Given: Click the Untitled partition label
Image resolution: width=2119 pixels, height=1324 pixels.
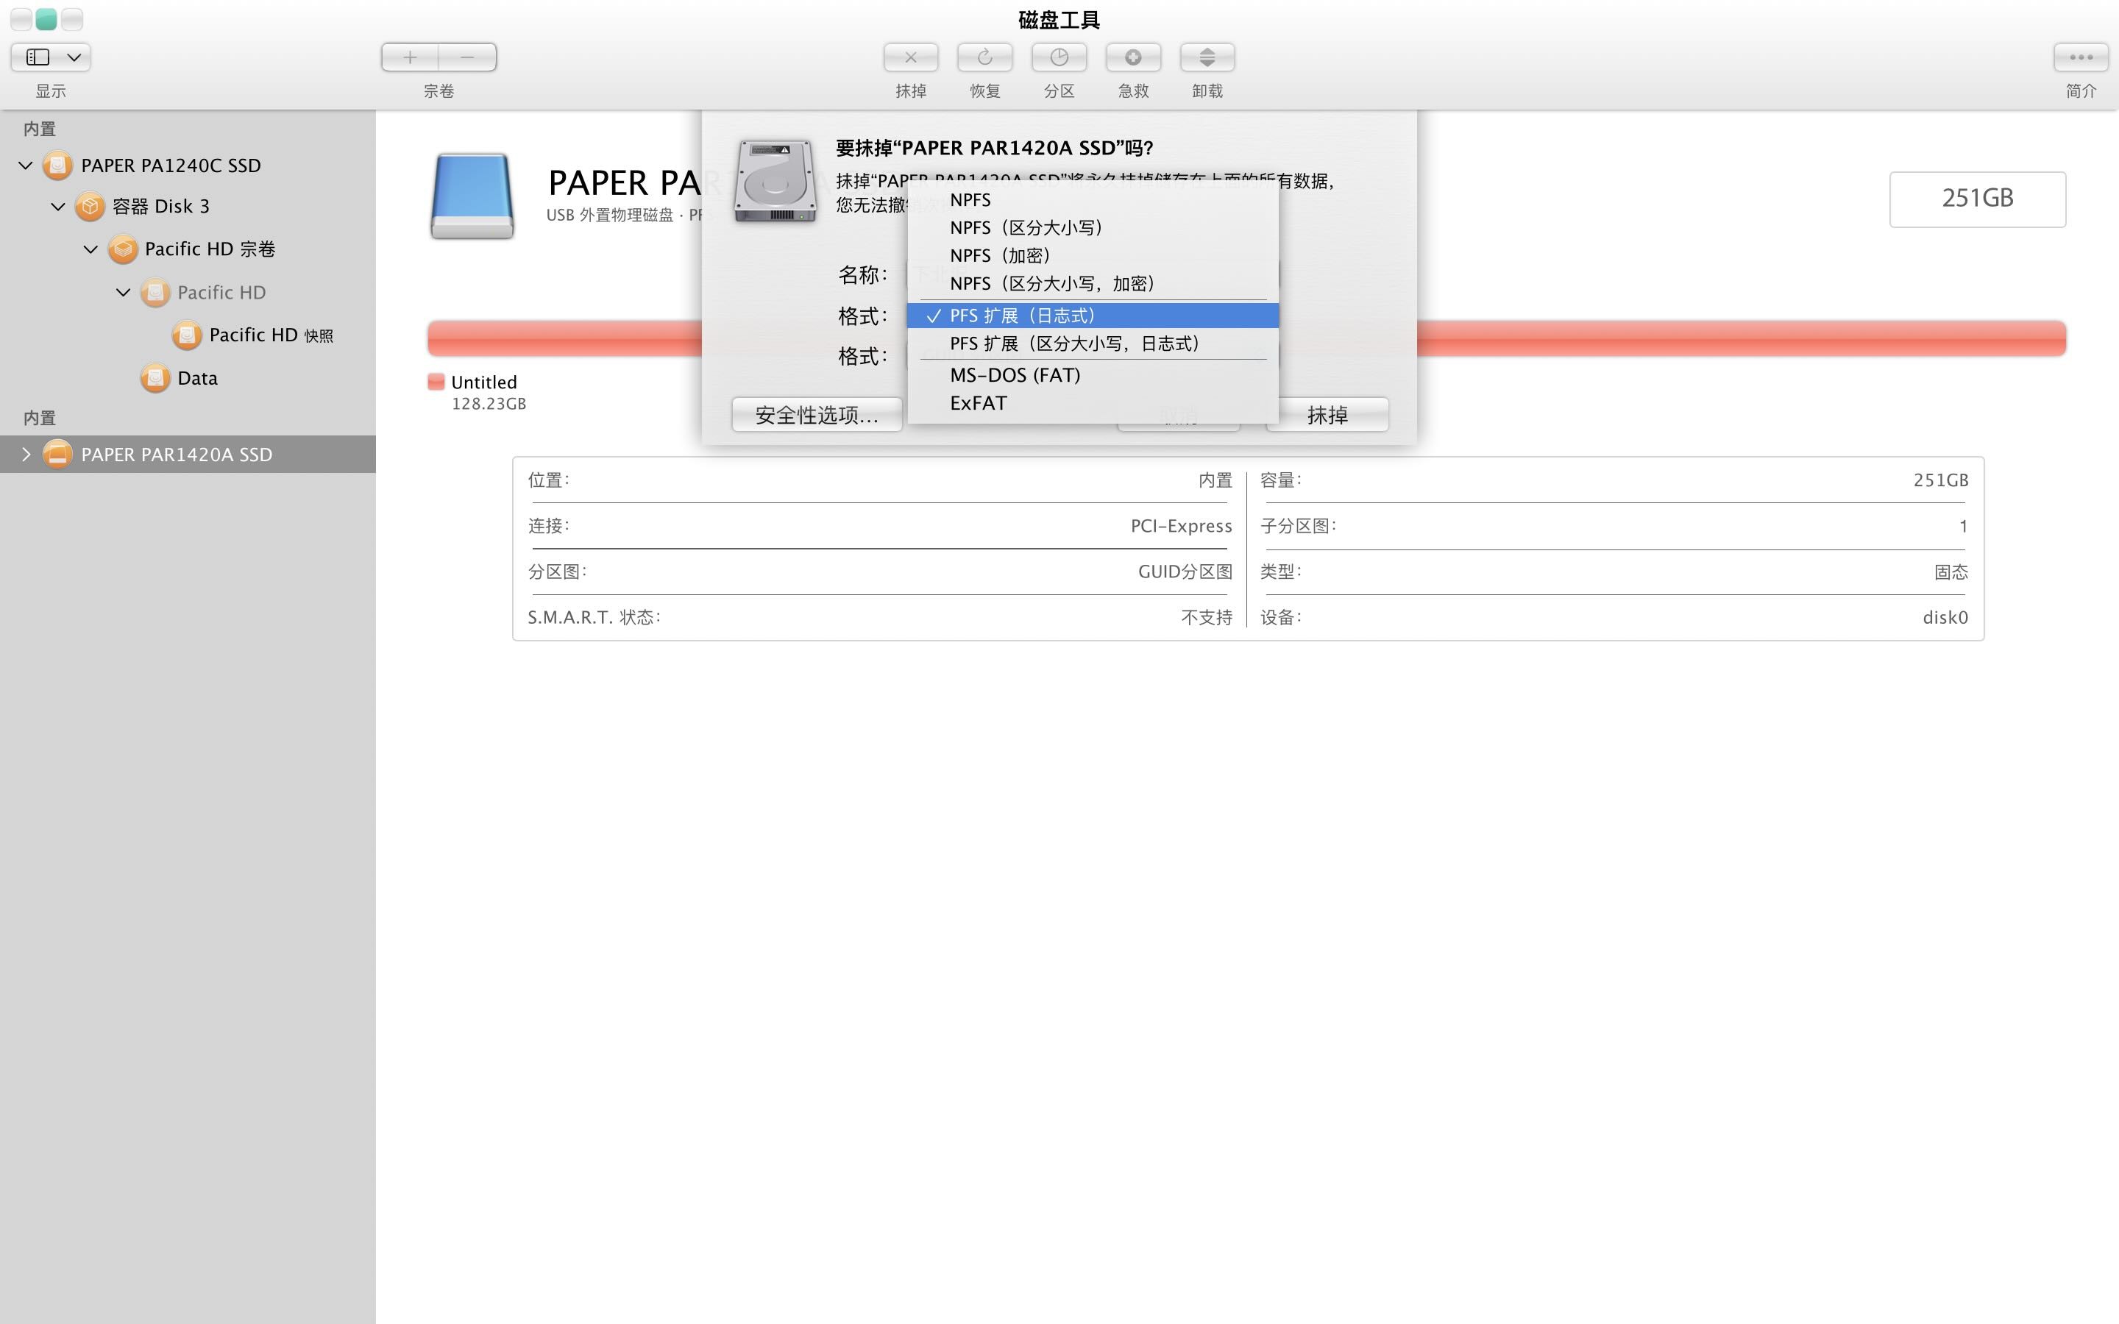Looking at the screenshot, I should click(x=484, y=382).
